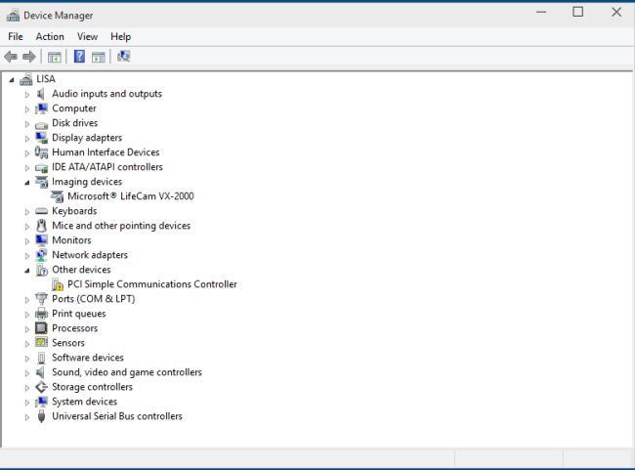635x470 pixels.
Task: Open the View menu
Action: pos(88,36)
